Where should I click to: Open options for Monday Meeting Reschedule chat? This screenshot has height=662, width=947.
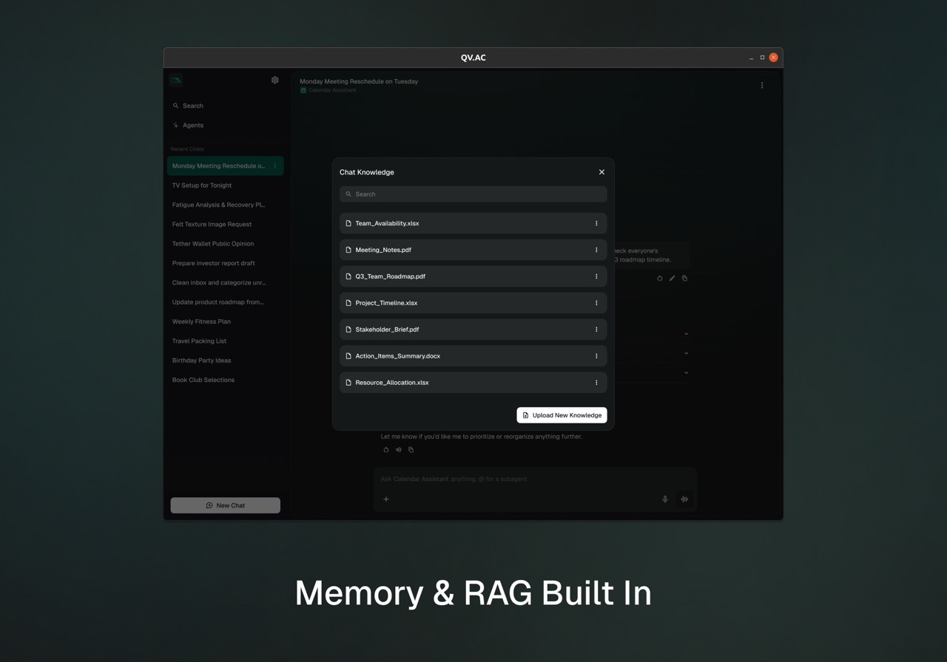(x=274, y=165)
